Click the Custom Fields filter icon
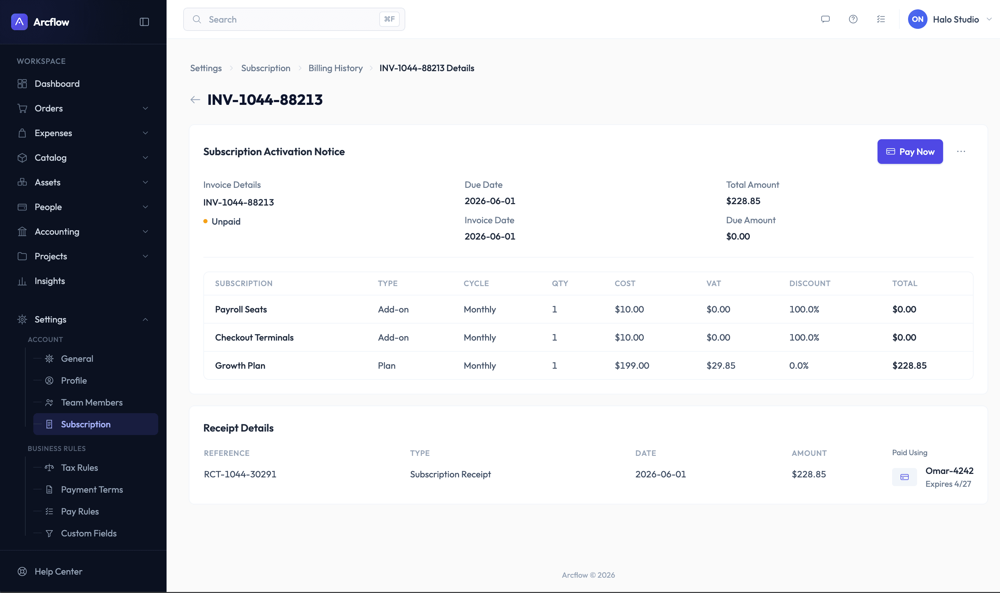Screen dimensions: 1000x593 pyautogui.click(x=49, y=534)
